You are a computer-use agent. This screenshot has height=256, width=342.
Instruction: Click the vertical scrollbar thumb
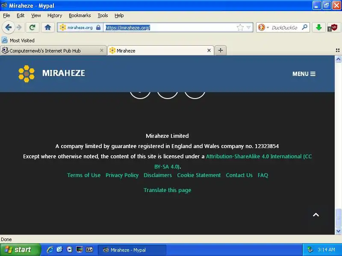point(338,218)
